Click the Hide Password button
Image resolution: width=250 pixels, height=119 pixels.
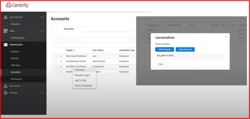coord(164,50)
